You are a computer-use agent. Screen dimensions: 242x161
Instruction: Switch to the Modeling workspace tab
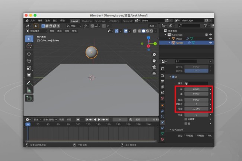click(87, 21)
